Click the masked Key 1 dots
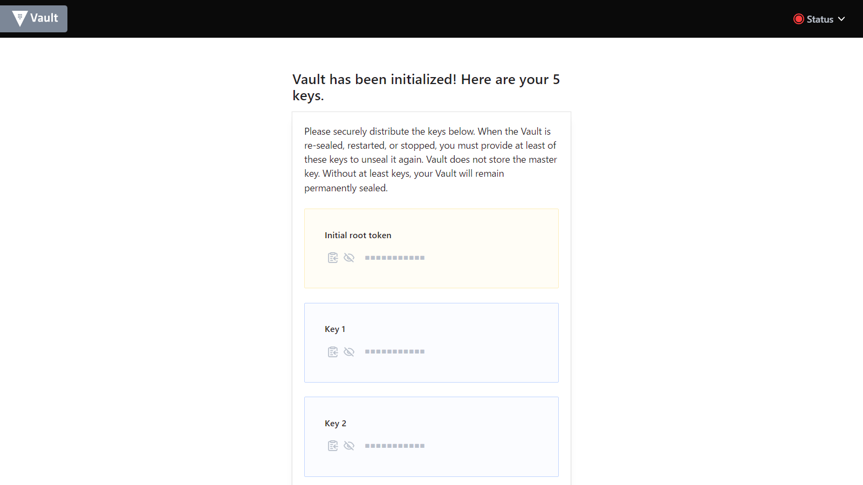Image resolution: width=863 pixels, height=485 pixels. point(394,352)
